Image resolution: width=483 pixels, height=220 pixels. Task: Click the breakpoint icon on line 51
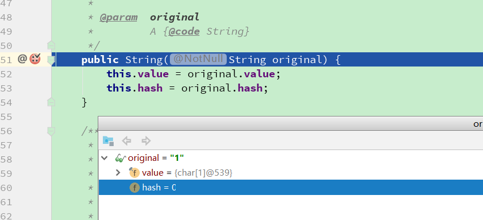[x=35, y=59]
